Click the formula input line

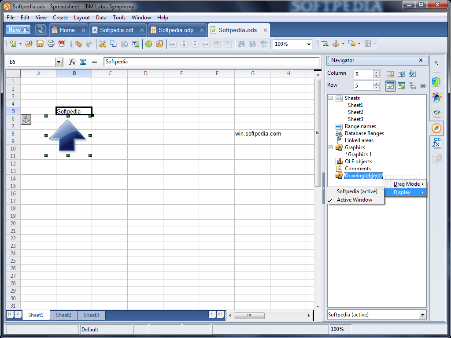pyautogui.click(x=212, y=62)
